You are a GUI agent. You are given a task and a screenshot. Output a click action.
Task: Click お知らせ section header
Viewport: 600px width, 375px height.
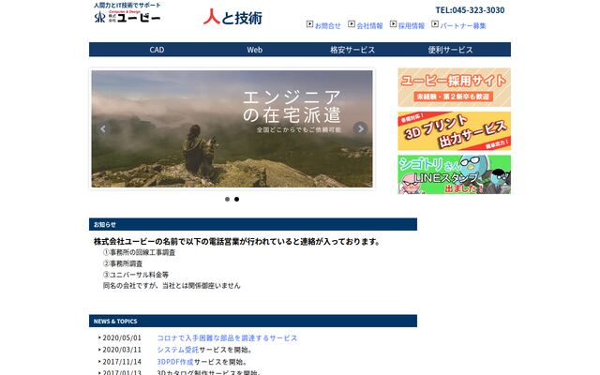[253, 225]
